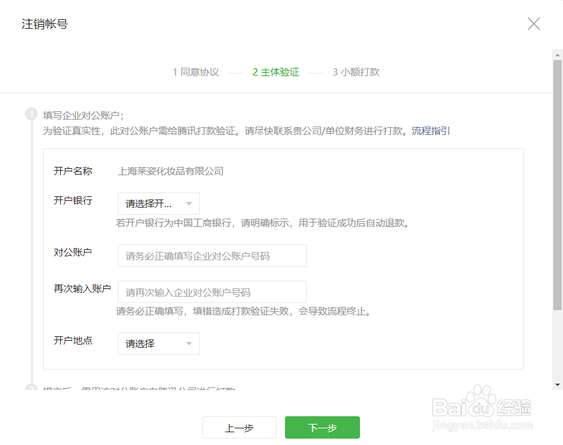Screen dimensions: 563x445
Task: Switch to step 1 同意协议
Action: (195, 72)
